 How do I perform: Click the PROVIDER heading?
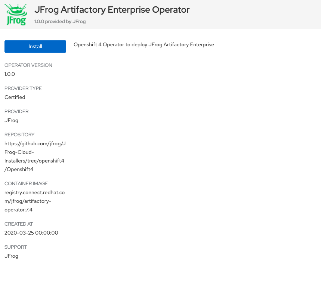pyautogui.click(x=16, y=112)
